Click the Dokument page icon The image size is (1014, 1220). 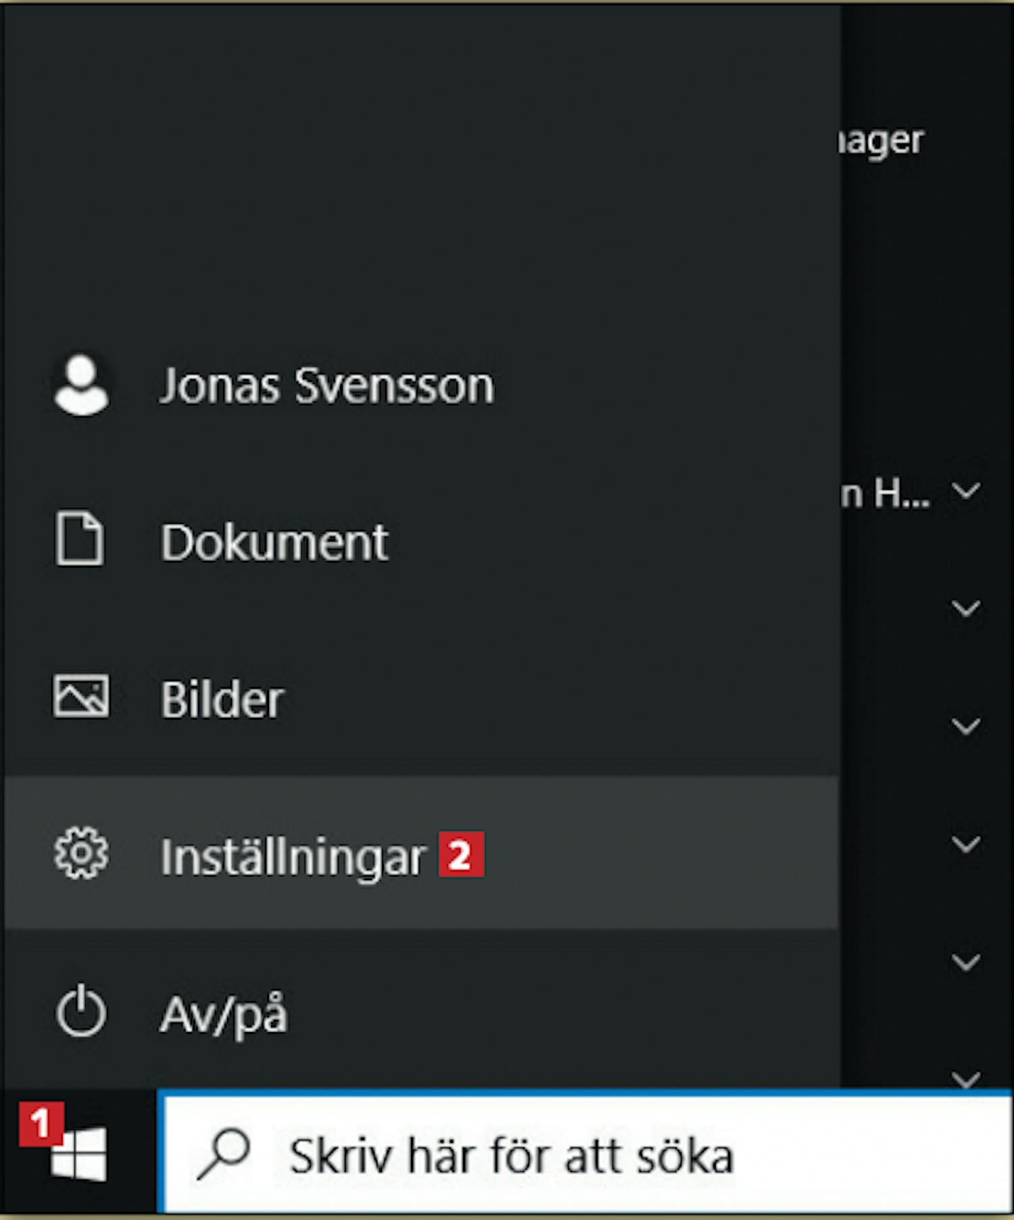(80, 539)
